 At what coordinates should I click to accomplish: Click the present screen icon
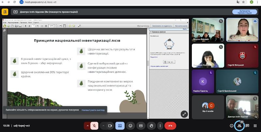[x=120, y=125]
